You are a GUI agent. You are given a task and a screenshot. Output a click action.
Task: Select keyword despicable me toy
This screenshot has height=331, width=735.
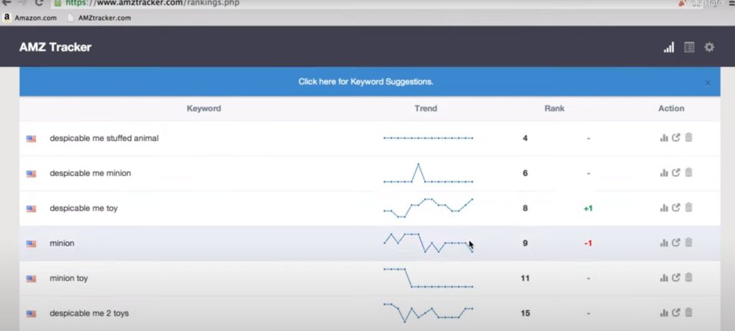[84, 208]
